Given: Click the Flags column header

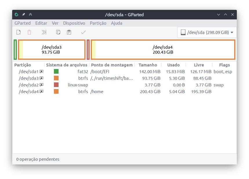Looking at the screenshot, I should 224,65.
